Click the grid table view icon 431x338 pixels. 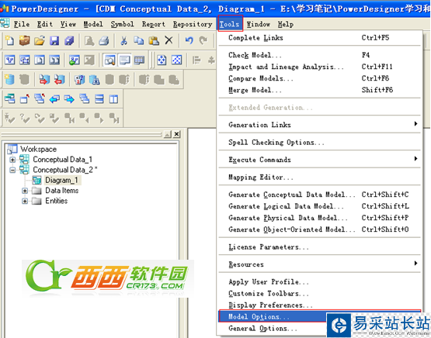click(x=139, y=60)
